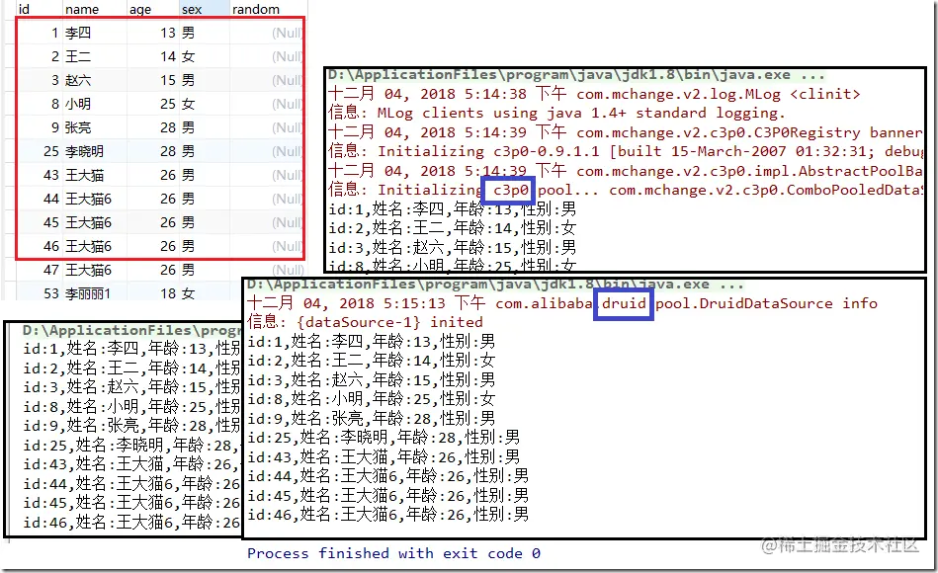Click the (Null) random cell in 李晓明 row
Viewport: 938px width, 573px height.
(287, 151)
